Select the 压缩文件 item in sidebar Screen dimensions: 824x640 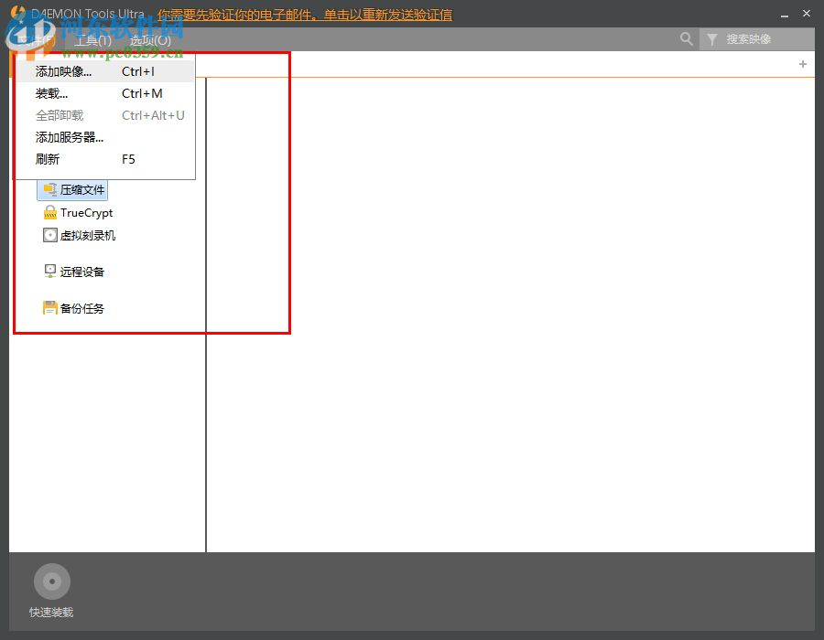click(x=72, y=189)
